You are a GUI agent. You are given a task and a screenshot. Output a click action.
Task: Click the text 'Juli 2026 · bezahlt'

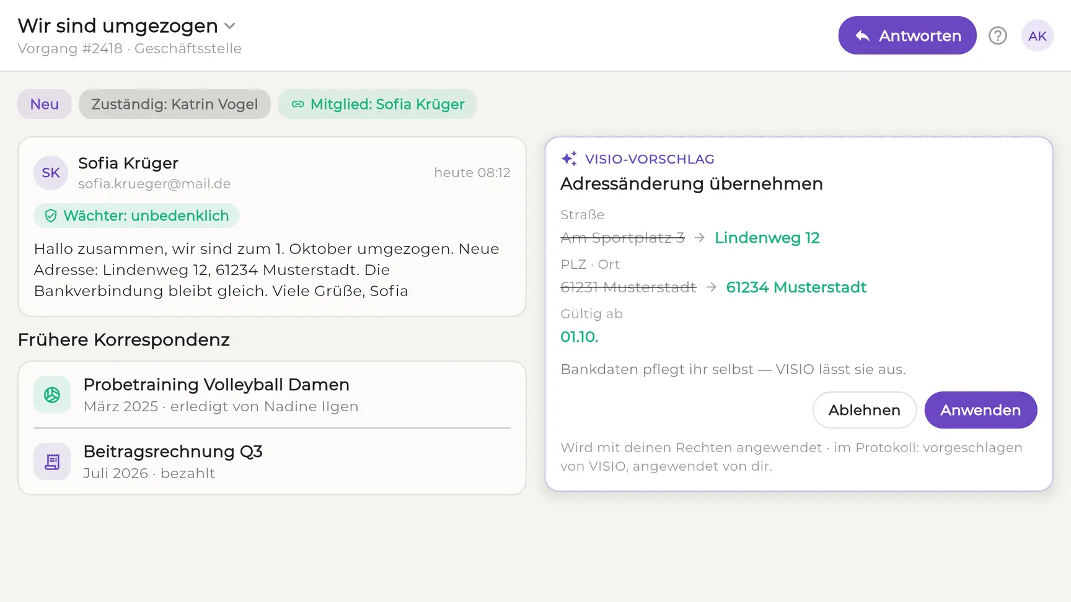pos(149,473)
